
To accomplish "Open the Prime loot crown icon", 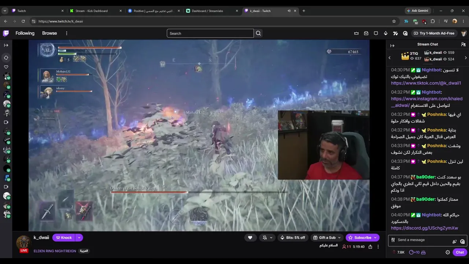I will pos(356,33).
